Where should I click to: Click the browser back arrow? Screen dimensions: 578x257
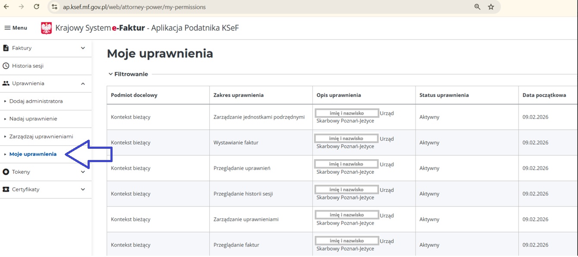tap(6, 7)
